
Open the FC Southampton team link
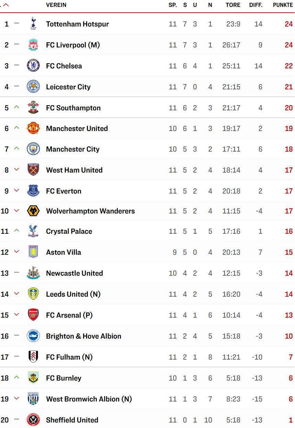[73, 108]
